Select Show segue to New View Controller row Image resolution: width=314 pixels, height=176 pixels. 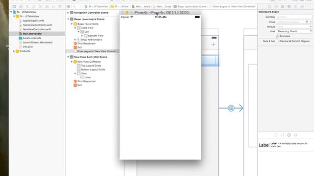tap(92, 51)
